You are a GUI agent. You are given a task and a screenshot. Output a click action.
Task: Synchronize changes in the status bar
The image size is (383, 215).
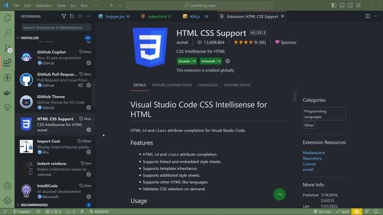tap(38, 211)
